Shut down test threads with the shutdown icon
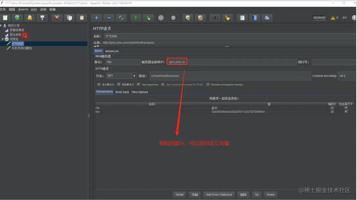Image resolution: width=357 pixels, height=200 pixels. [x=173, y=18]
